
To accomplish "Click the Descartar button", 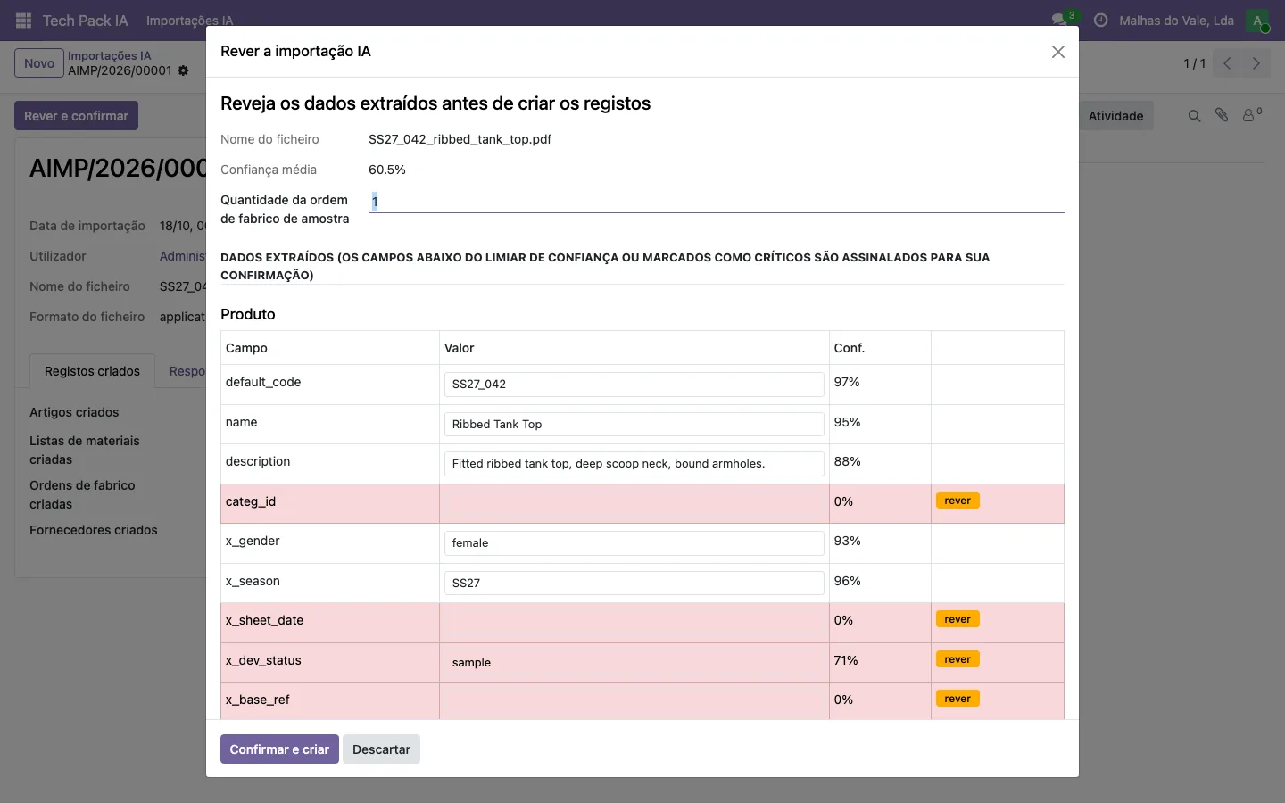I will [x=381, y=749].
